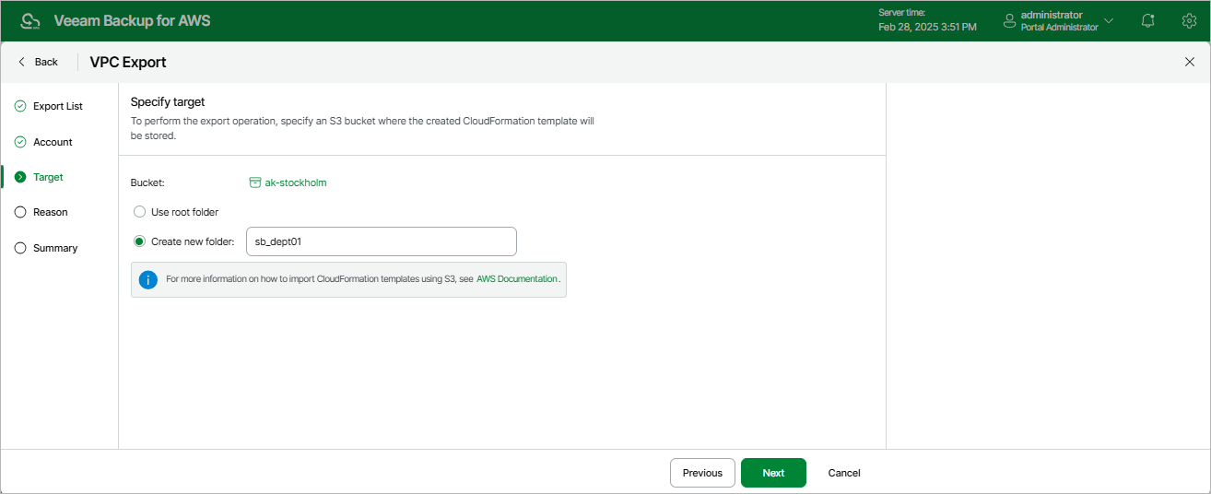Click the Export List completed checkmark icon

20,106
